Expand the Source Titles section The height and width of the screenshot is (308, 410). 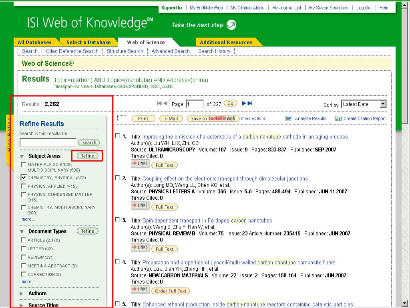(x=22, y=305)
